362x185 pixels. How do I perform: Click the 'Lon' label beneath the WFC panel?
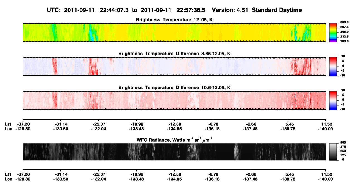9,179
